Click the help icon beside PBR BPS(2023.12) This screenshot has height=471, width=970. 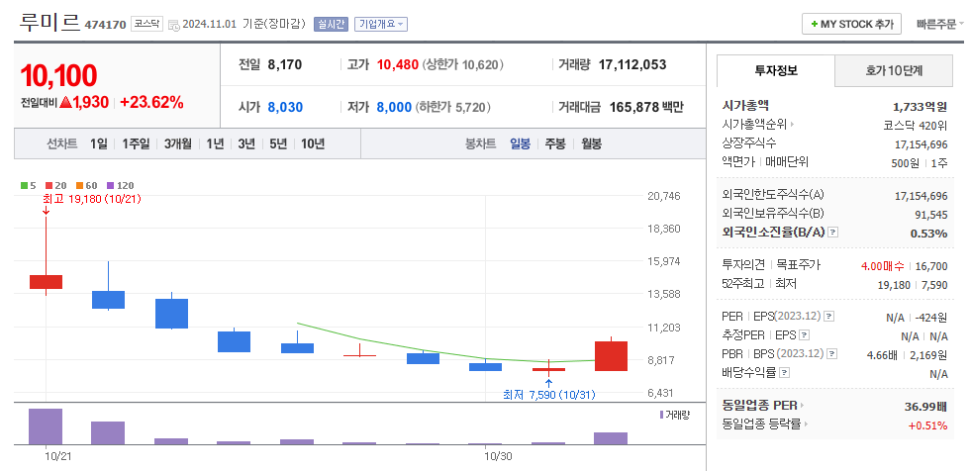831,354
